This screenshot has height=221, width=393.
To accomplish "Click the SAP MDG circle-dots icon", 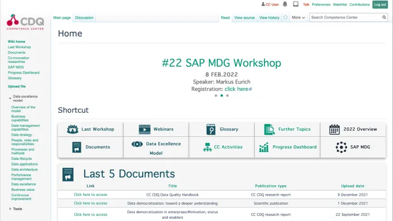I will [x=341, y=147].
